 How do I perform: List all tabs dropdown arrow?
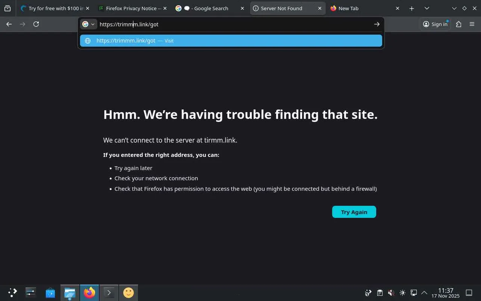(427, 8)
